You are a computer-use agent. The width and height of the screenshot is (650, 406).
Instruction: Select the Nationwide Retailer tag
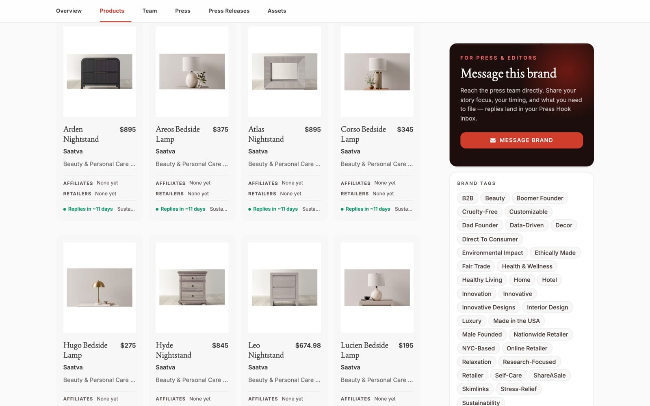click(x=541, y=335)
